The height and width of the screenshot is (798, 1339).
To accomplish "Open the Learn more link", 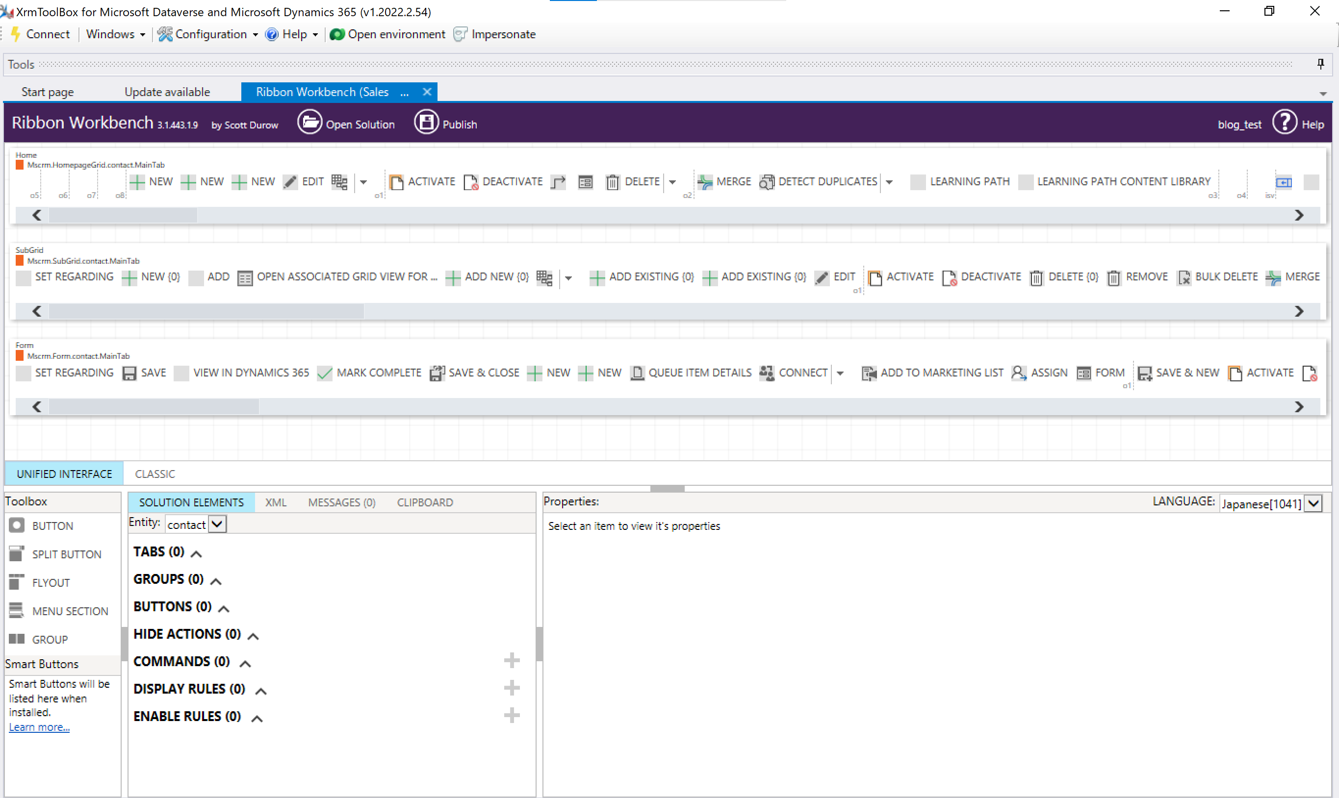I will (x=39, y=727).
